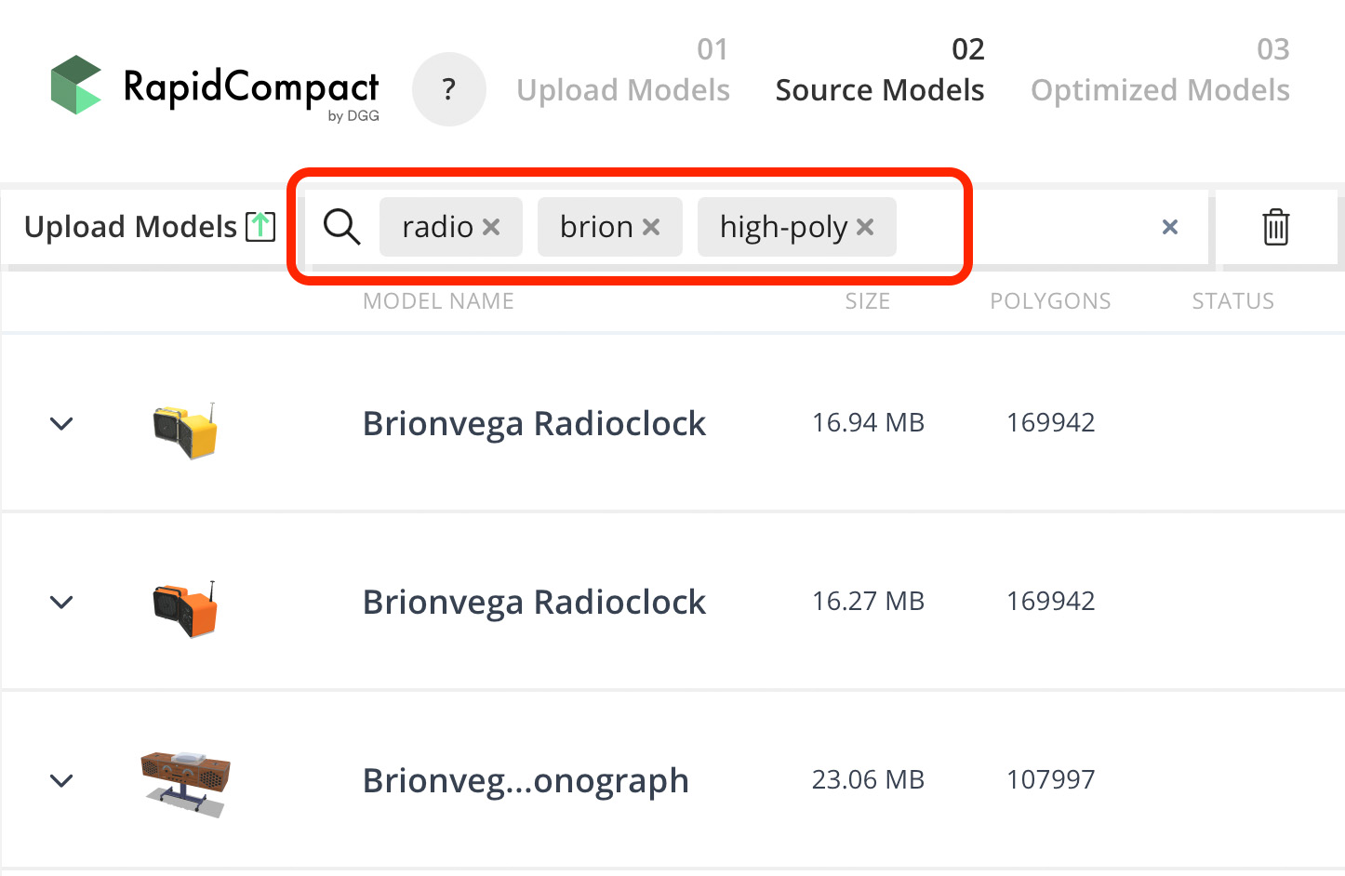Viewport: 1345px width, 876px height.
Task: Open the yellow radioclock thumbnail
Action: click(x=185, y=431)
